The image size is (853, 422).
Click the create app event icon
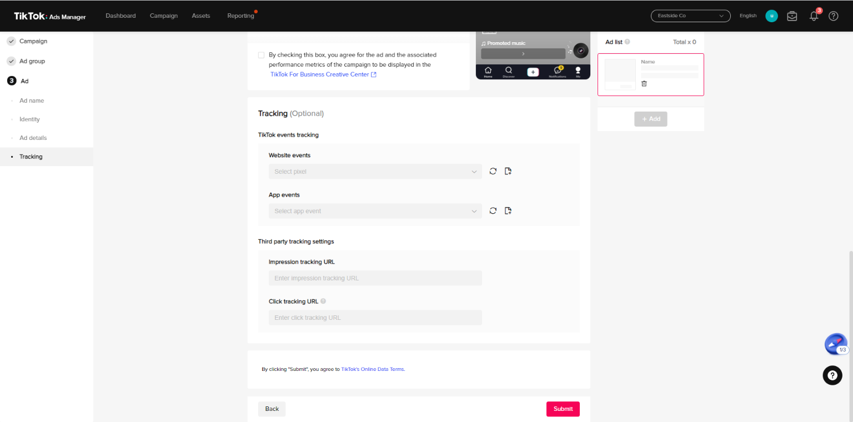pyautogui.click(x=508, y=210)
